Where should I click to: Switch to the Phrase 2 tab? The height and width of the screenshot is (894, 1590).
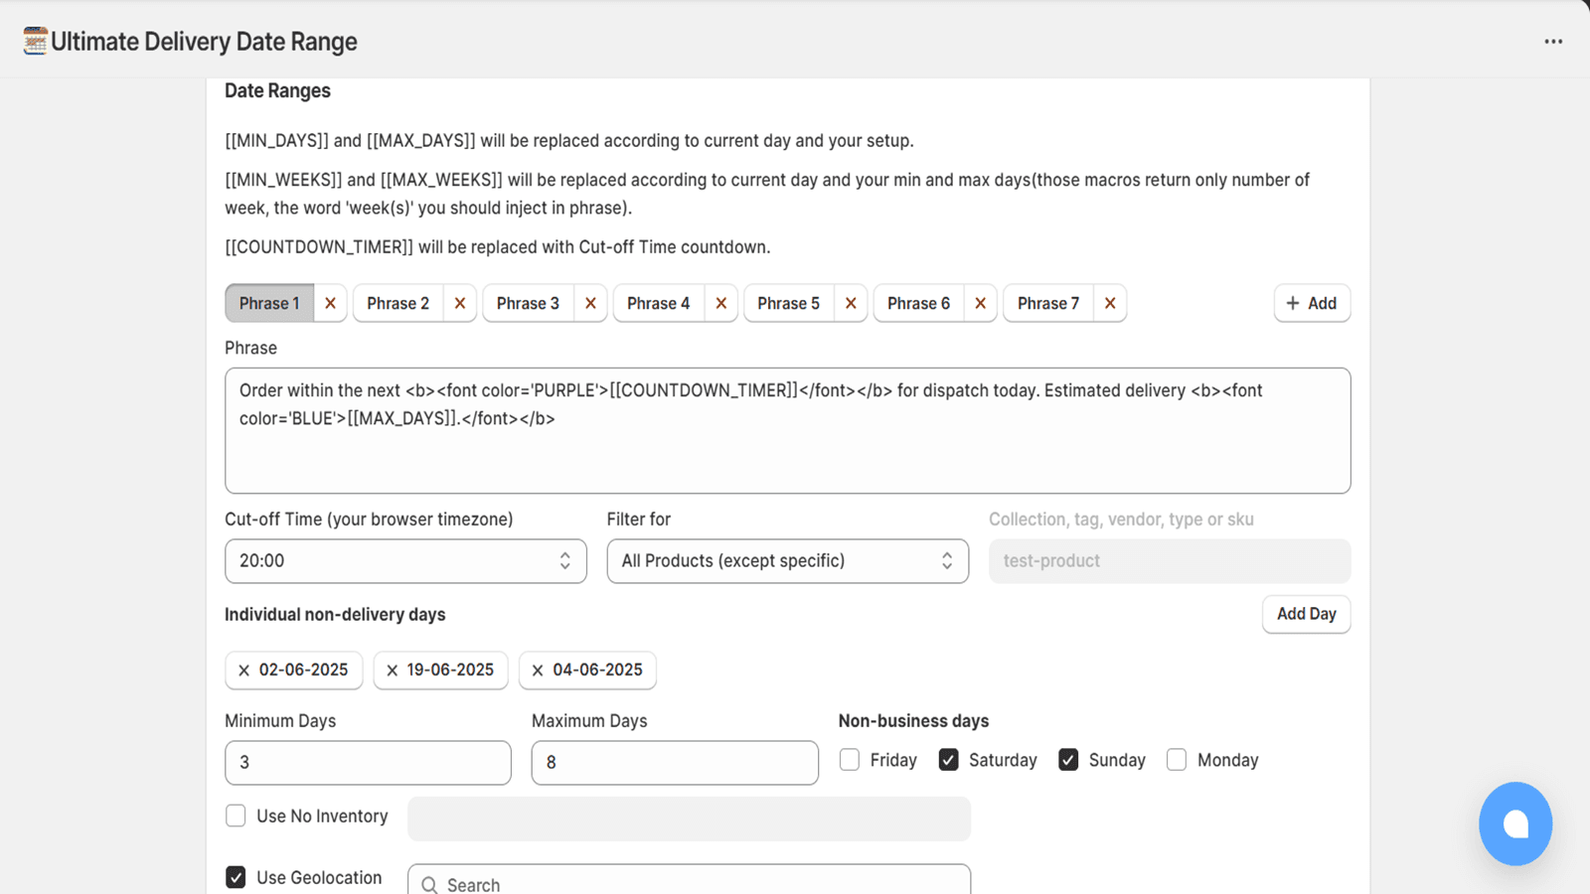click(398, 303)
